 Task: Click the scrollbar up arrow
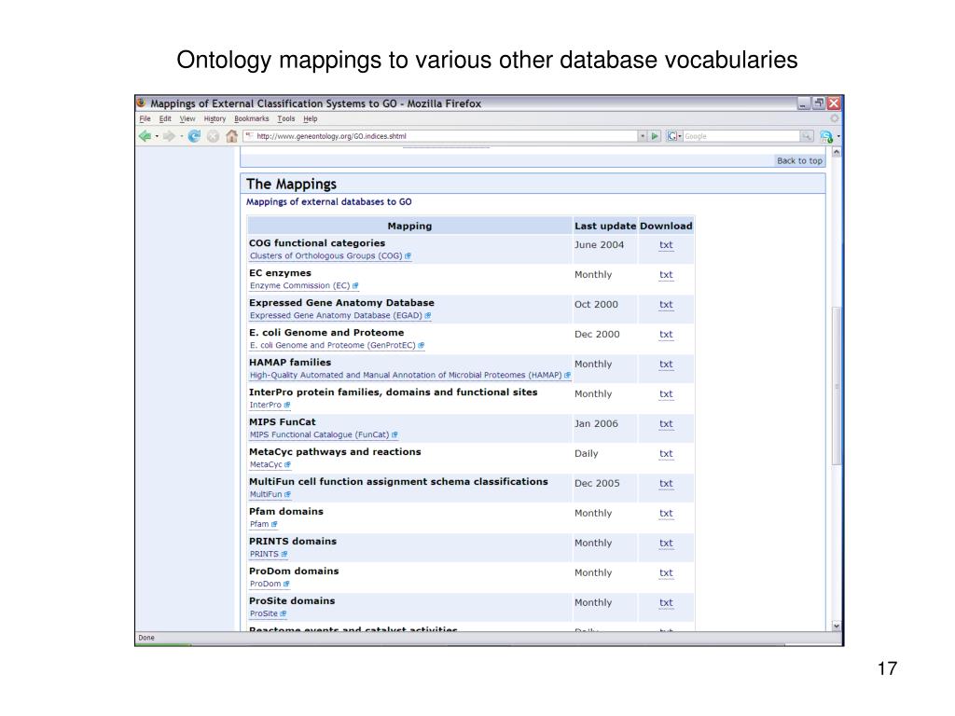[837, 152]
